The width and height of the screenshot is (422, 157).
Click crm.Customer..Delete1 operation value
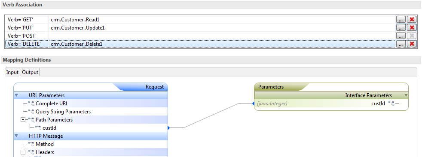(76, 44)
